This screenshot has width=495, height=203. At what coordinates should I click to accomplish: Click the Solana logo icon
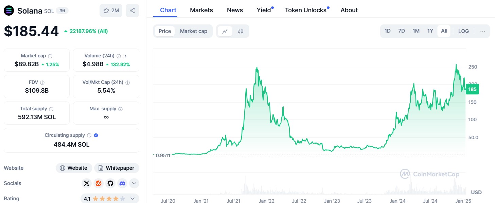9,11
